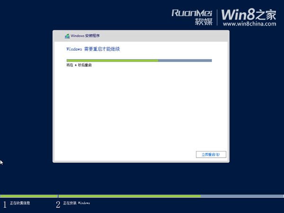Image resolution: width=284 pixels, height=213 pixels.
Task: Click step 2 '正在安装 Windows' label
Action: (76, 203)
